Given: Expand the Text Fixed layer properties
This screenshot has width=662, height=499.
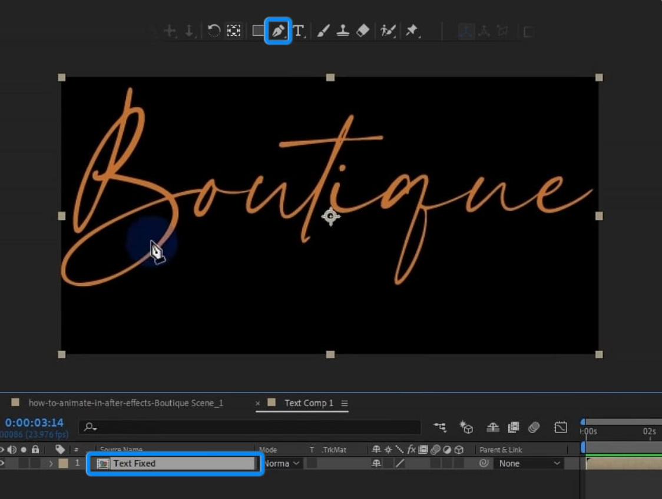Looking at the screenshot, I should [51, 463].
